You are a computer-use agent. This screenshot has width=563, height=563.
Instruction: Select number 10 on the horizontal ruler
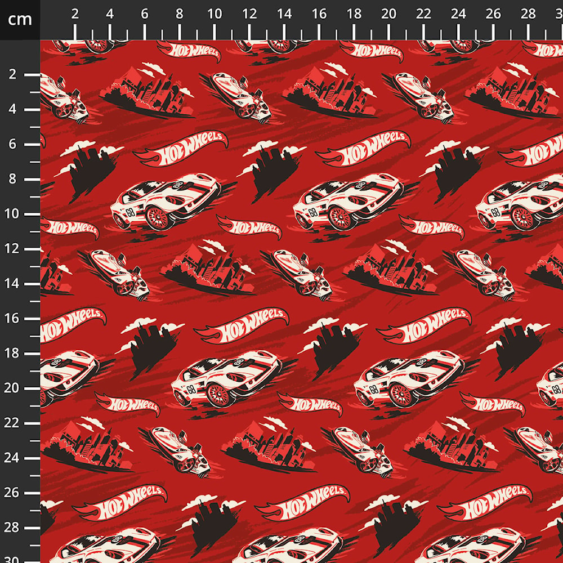click(x=215, y=14)
